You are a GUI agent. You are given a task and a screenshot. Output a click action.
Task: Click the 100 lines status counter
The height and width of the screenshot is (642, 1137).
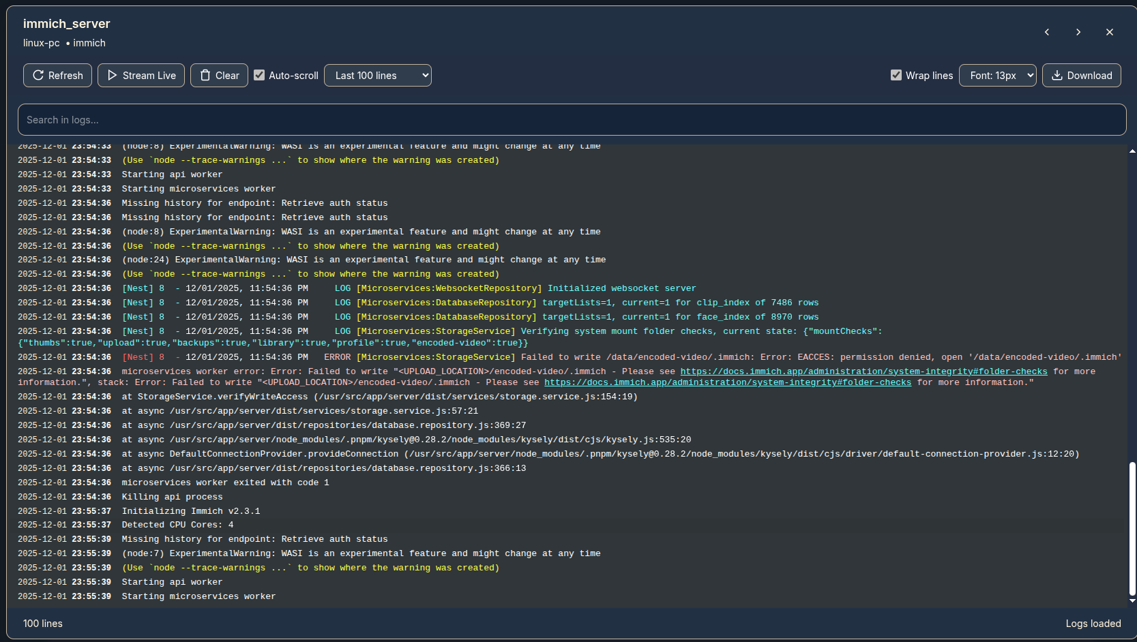(x=42, y=623)
